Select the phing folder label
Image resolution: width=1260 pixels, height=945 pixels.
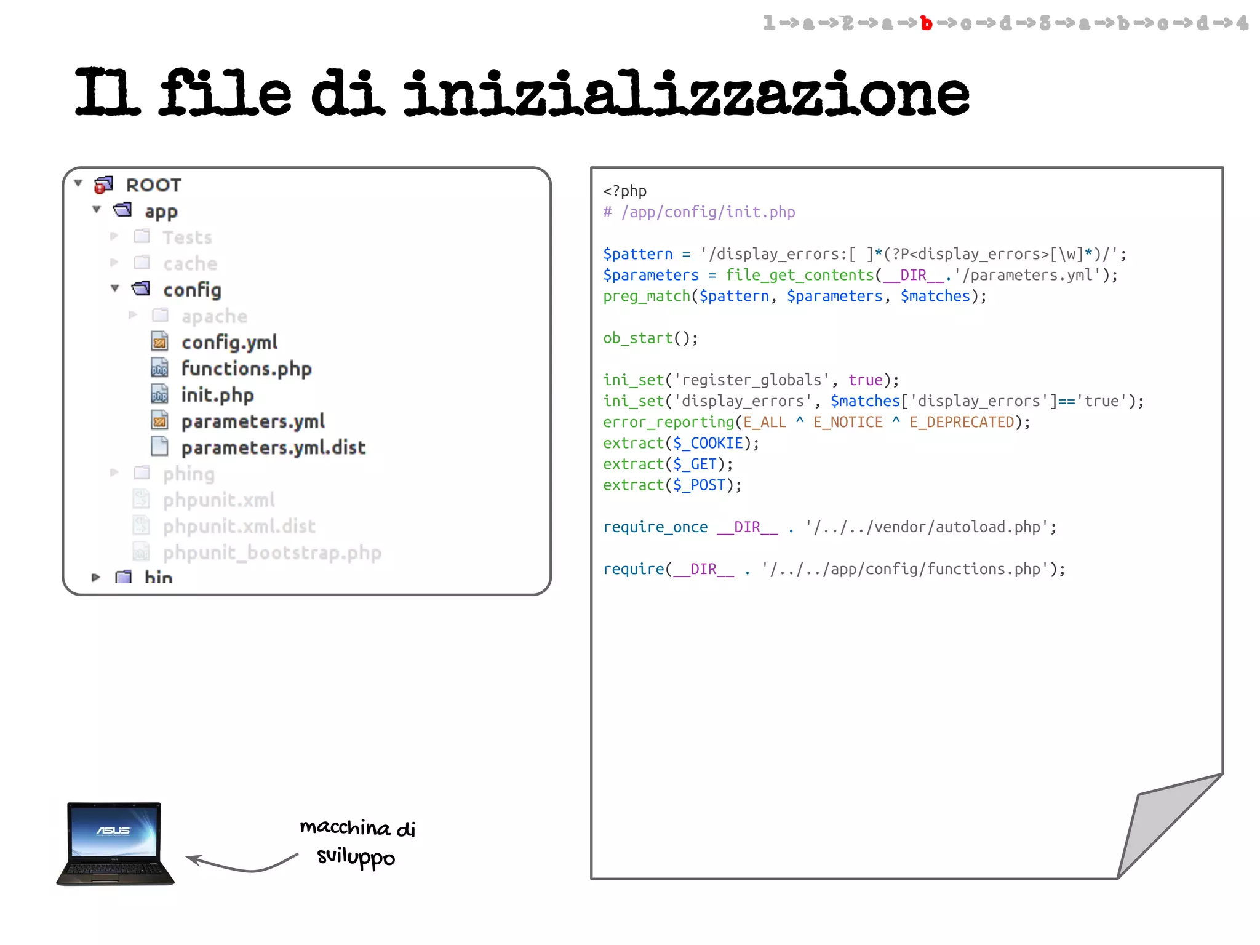(x=189, y=474)
